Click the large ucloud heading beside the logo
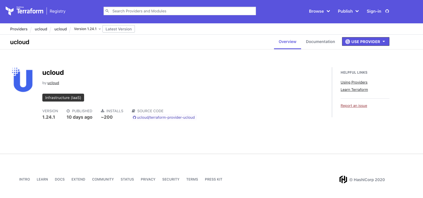This screenshot has width=423, height=198. [x=53, y=73]
